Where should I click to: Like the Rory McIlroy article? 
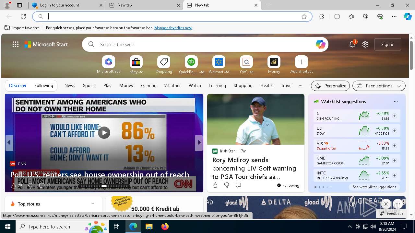click(215, 185)
